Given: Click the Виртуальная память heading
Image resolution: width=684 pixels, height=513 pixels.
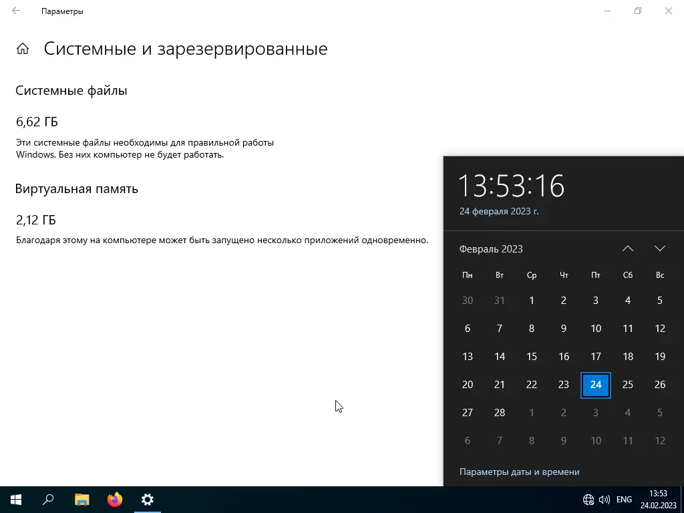Looking at the screenshot, I should click(76, 189).
